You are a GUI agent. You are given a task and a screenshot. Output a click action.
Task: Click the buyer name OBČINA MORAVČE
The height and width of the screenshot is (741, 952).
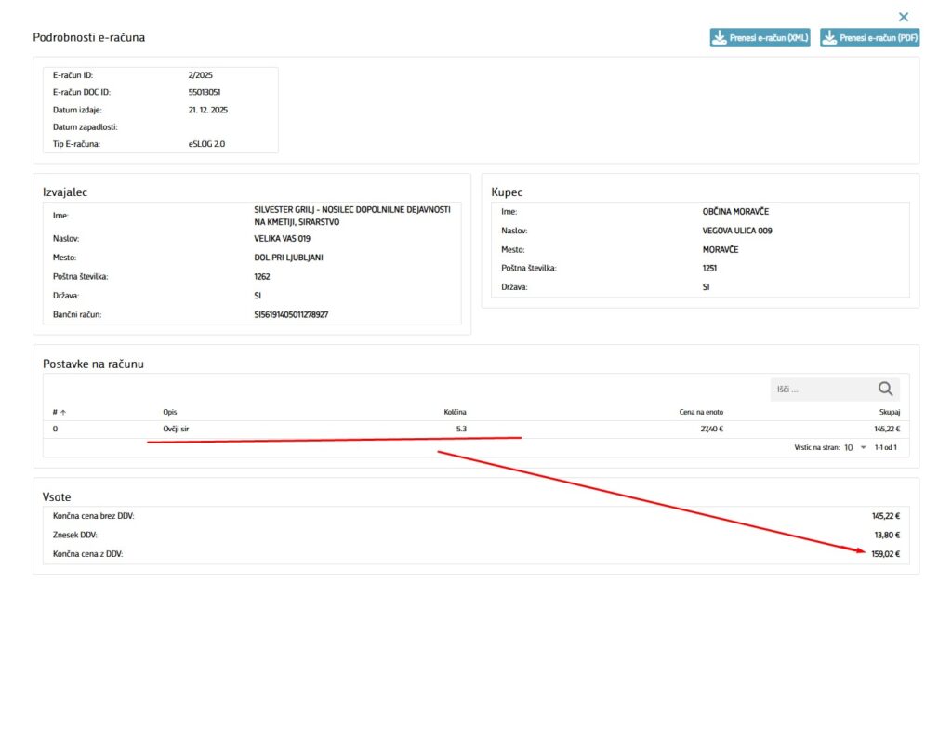point(735,212)
